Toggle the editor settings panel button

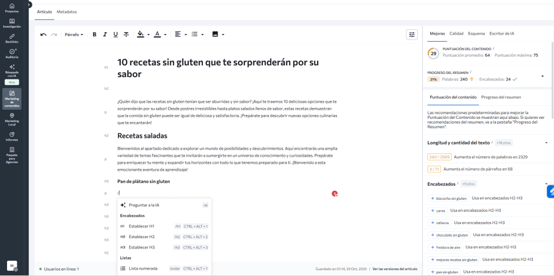click(412, 35)
